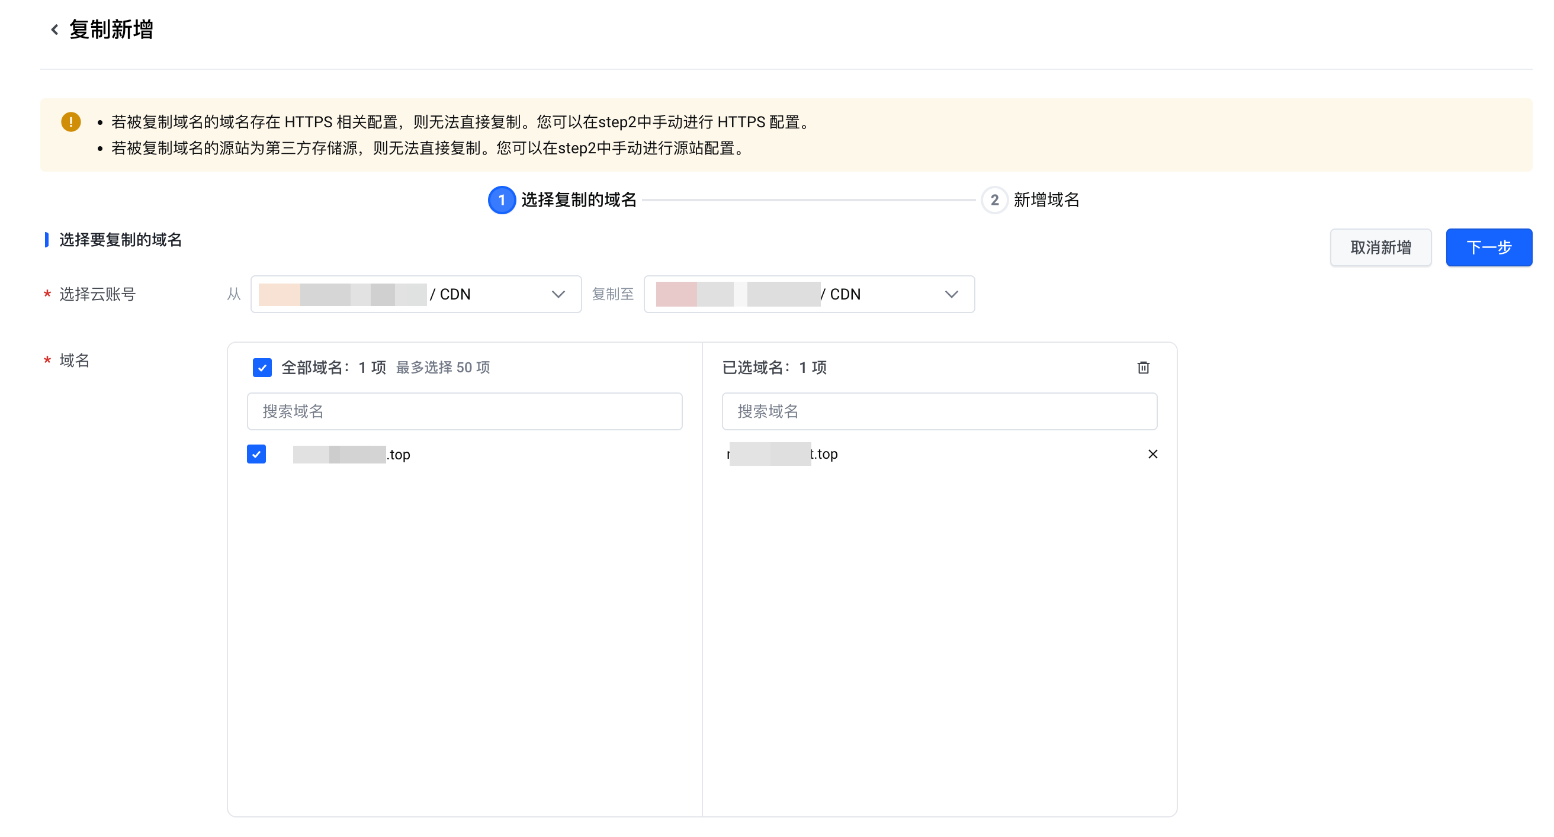Focus the right 搜索域名 search field

939,411
